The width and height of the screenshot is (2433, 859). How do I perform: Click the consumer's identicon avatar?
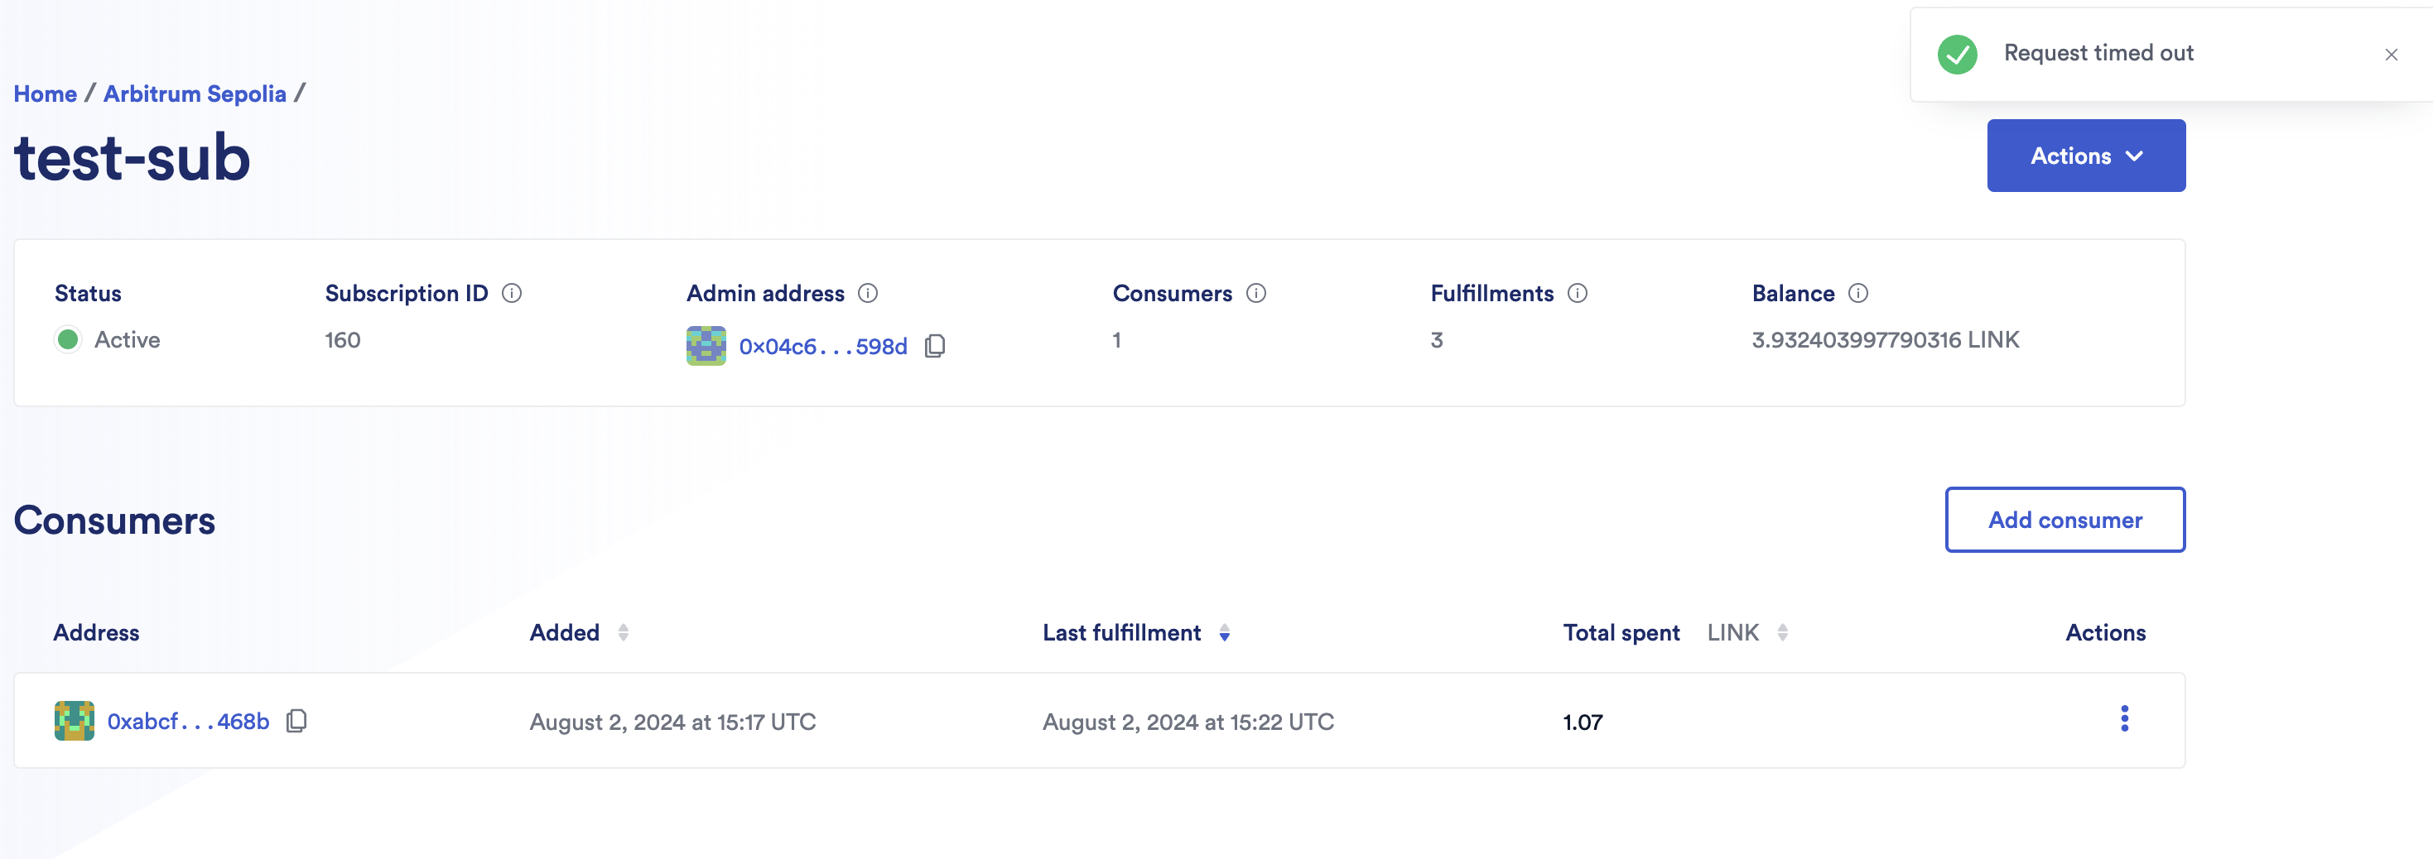(x=75, y=721)
